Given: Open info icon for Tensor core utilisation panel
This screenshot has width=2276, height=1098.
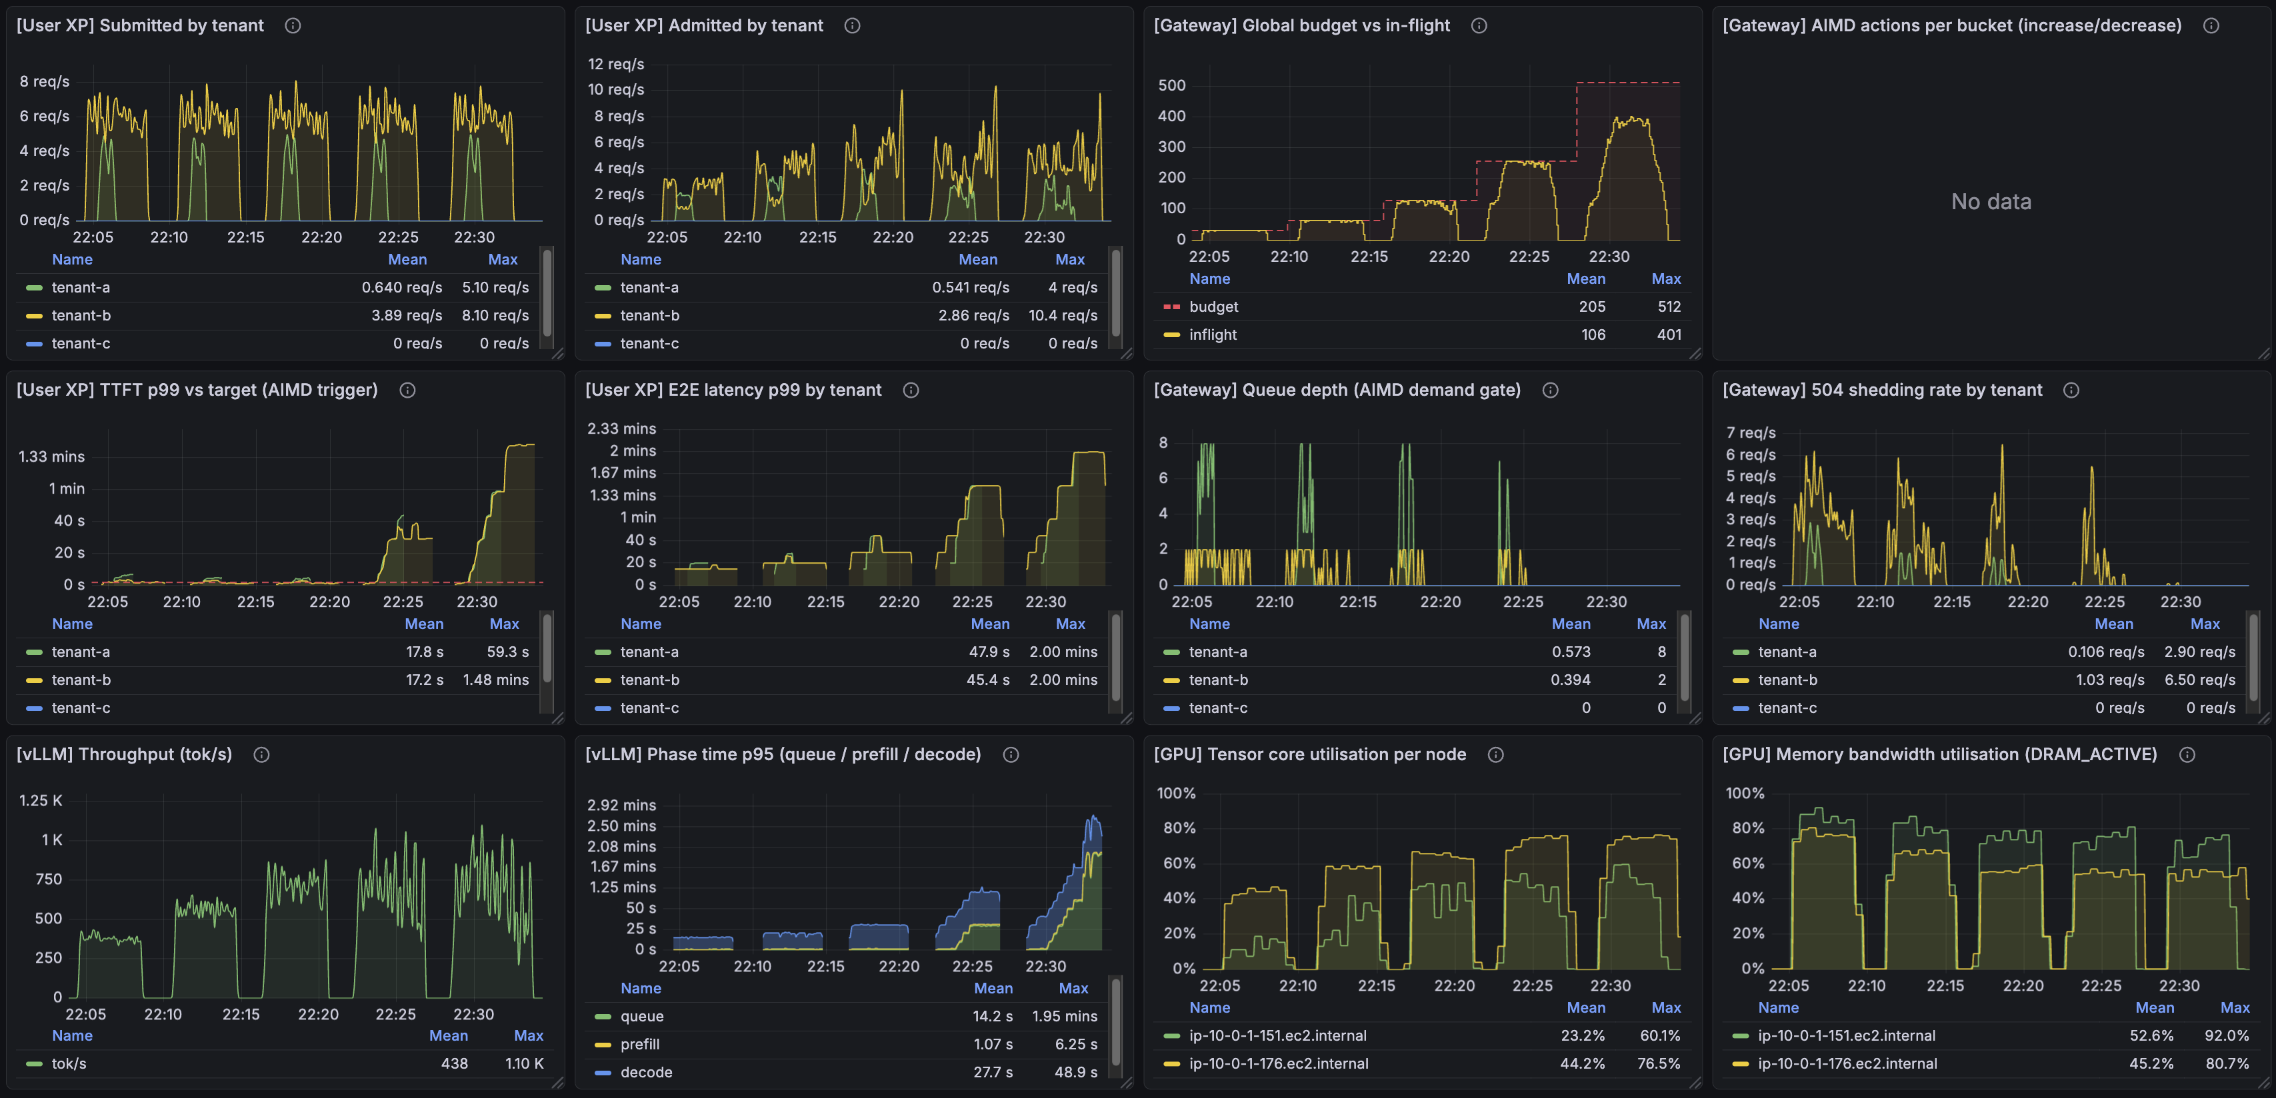Looking at the screenshot, I should 1495,754.
